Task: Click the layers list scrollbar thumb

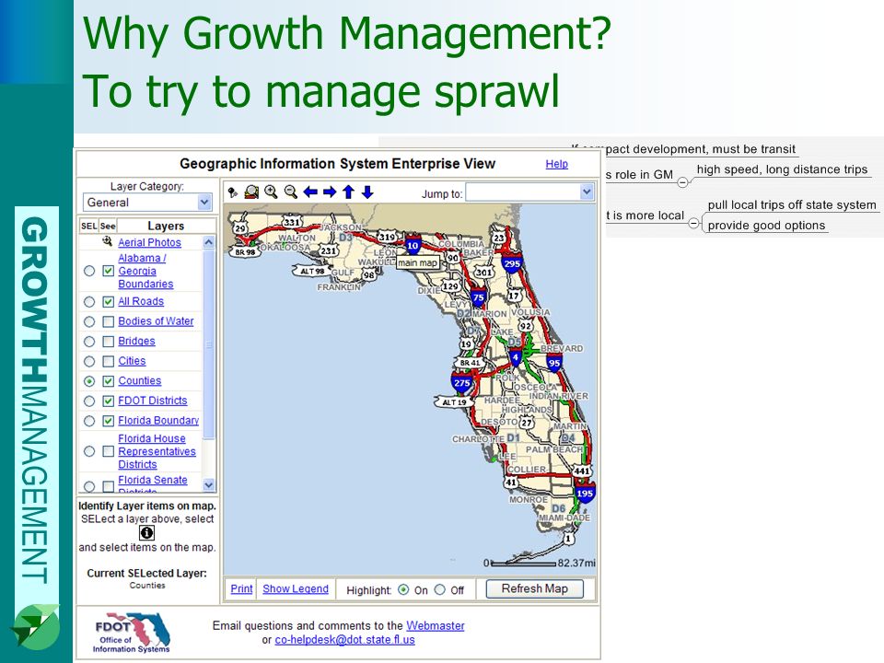Action: [x=209, y=343]
